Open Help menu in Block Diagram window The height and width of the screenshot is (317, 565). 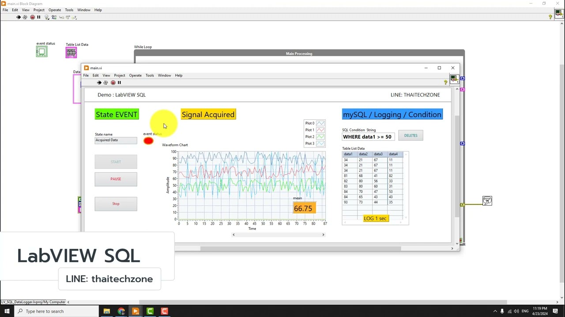point(98,10)
